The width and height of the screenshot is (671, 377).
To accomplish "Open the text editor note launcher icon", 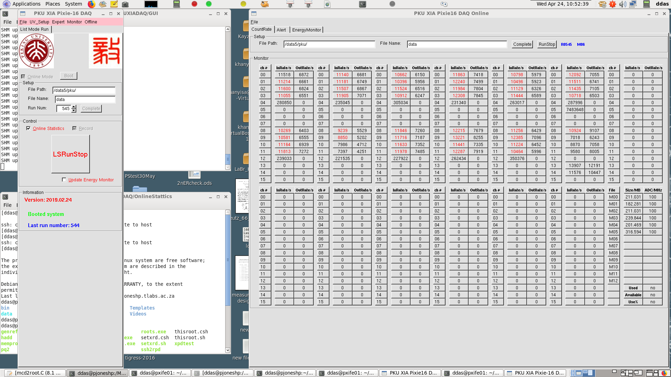I will click(114, 4).
